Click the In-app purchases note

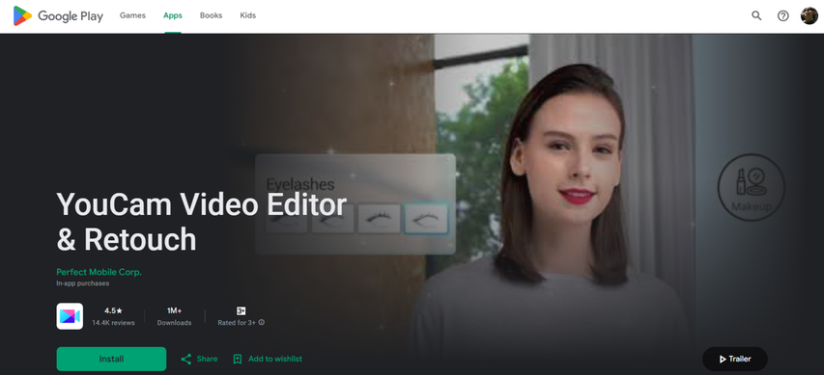(83, 283)
